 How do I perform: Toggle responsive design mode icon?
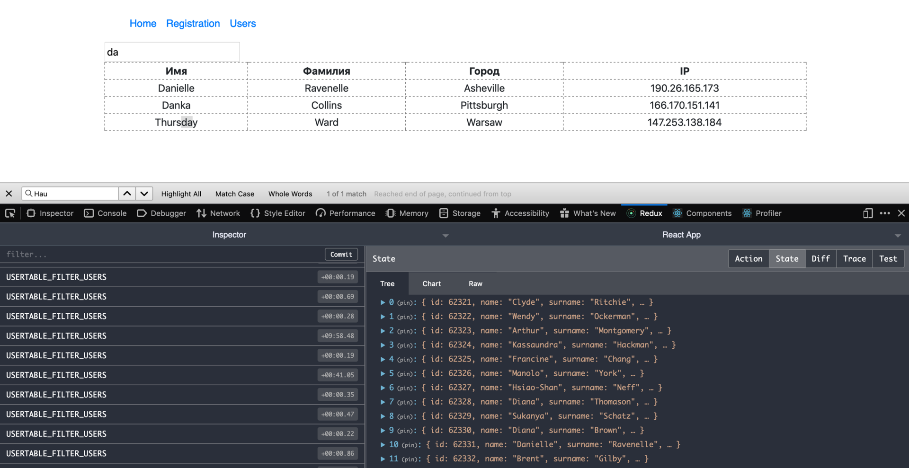click(x=867, y=213)
